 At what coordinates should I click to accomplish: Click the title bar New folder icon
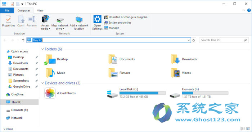18,4
